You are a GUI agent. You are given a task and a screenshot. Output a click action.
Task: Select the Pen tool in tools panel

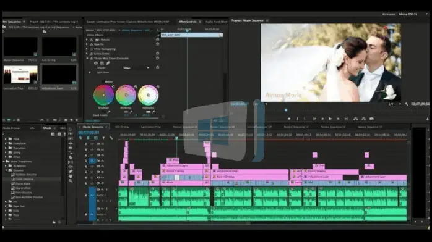71,172
